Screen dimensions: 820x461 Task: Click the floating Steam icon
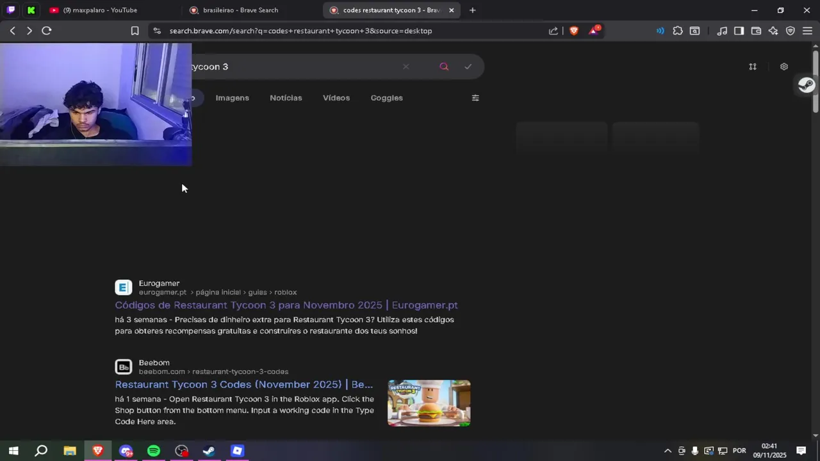click(807, 85)
